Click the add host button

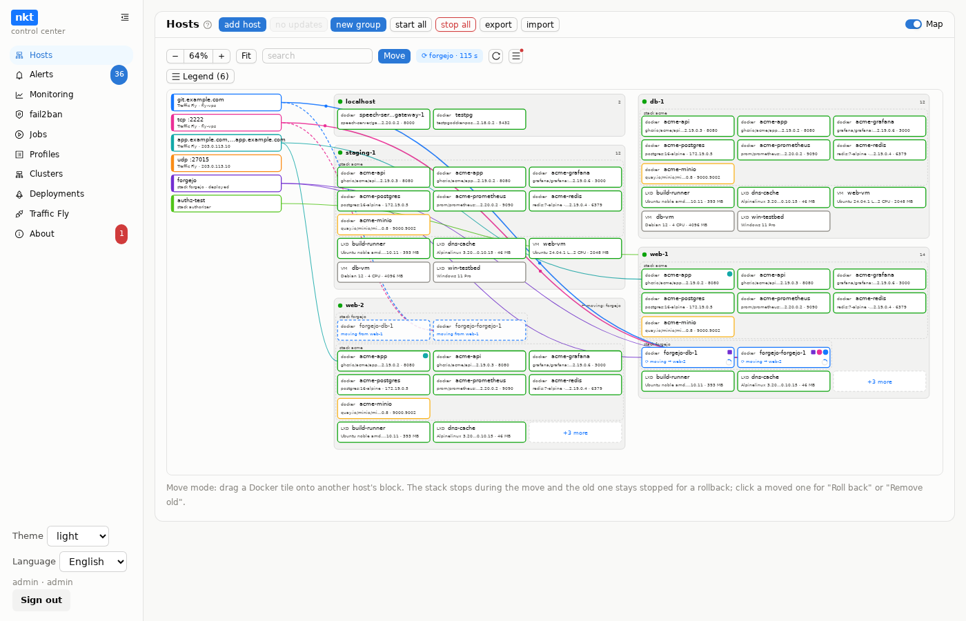click(242, 25)
